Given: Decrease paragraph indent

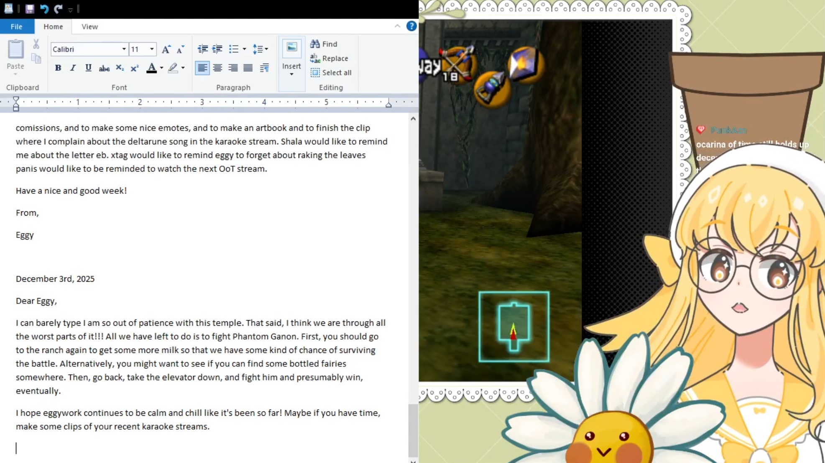Looking at the screenshot, I should pos(202,49).
